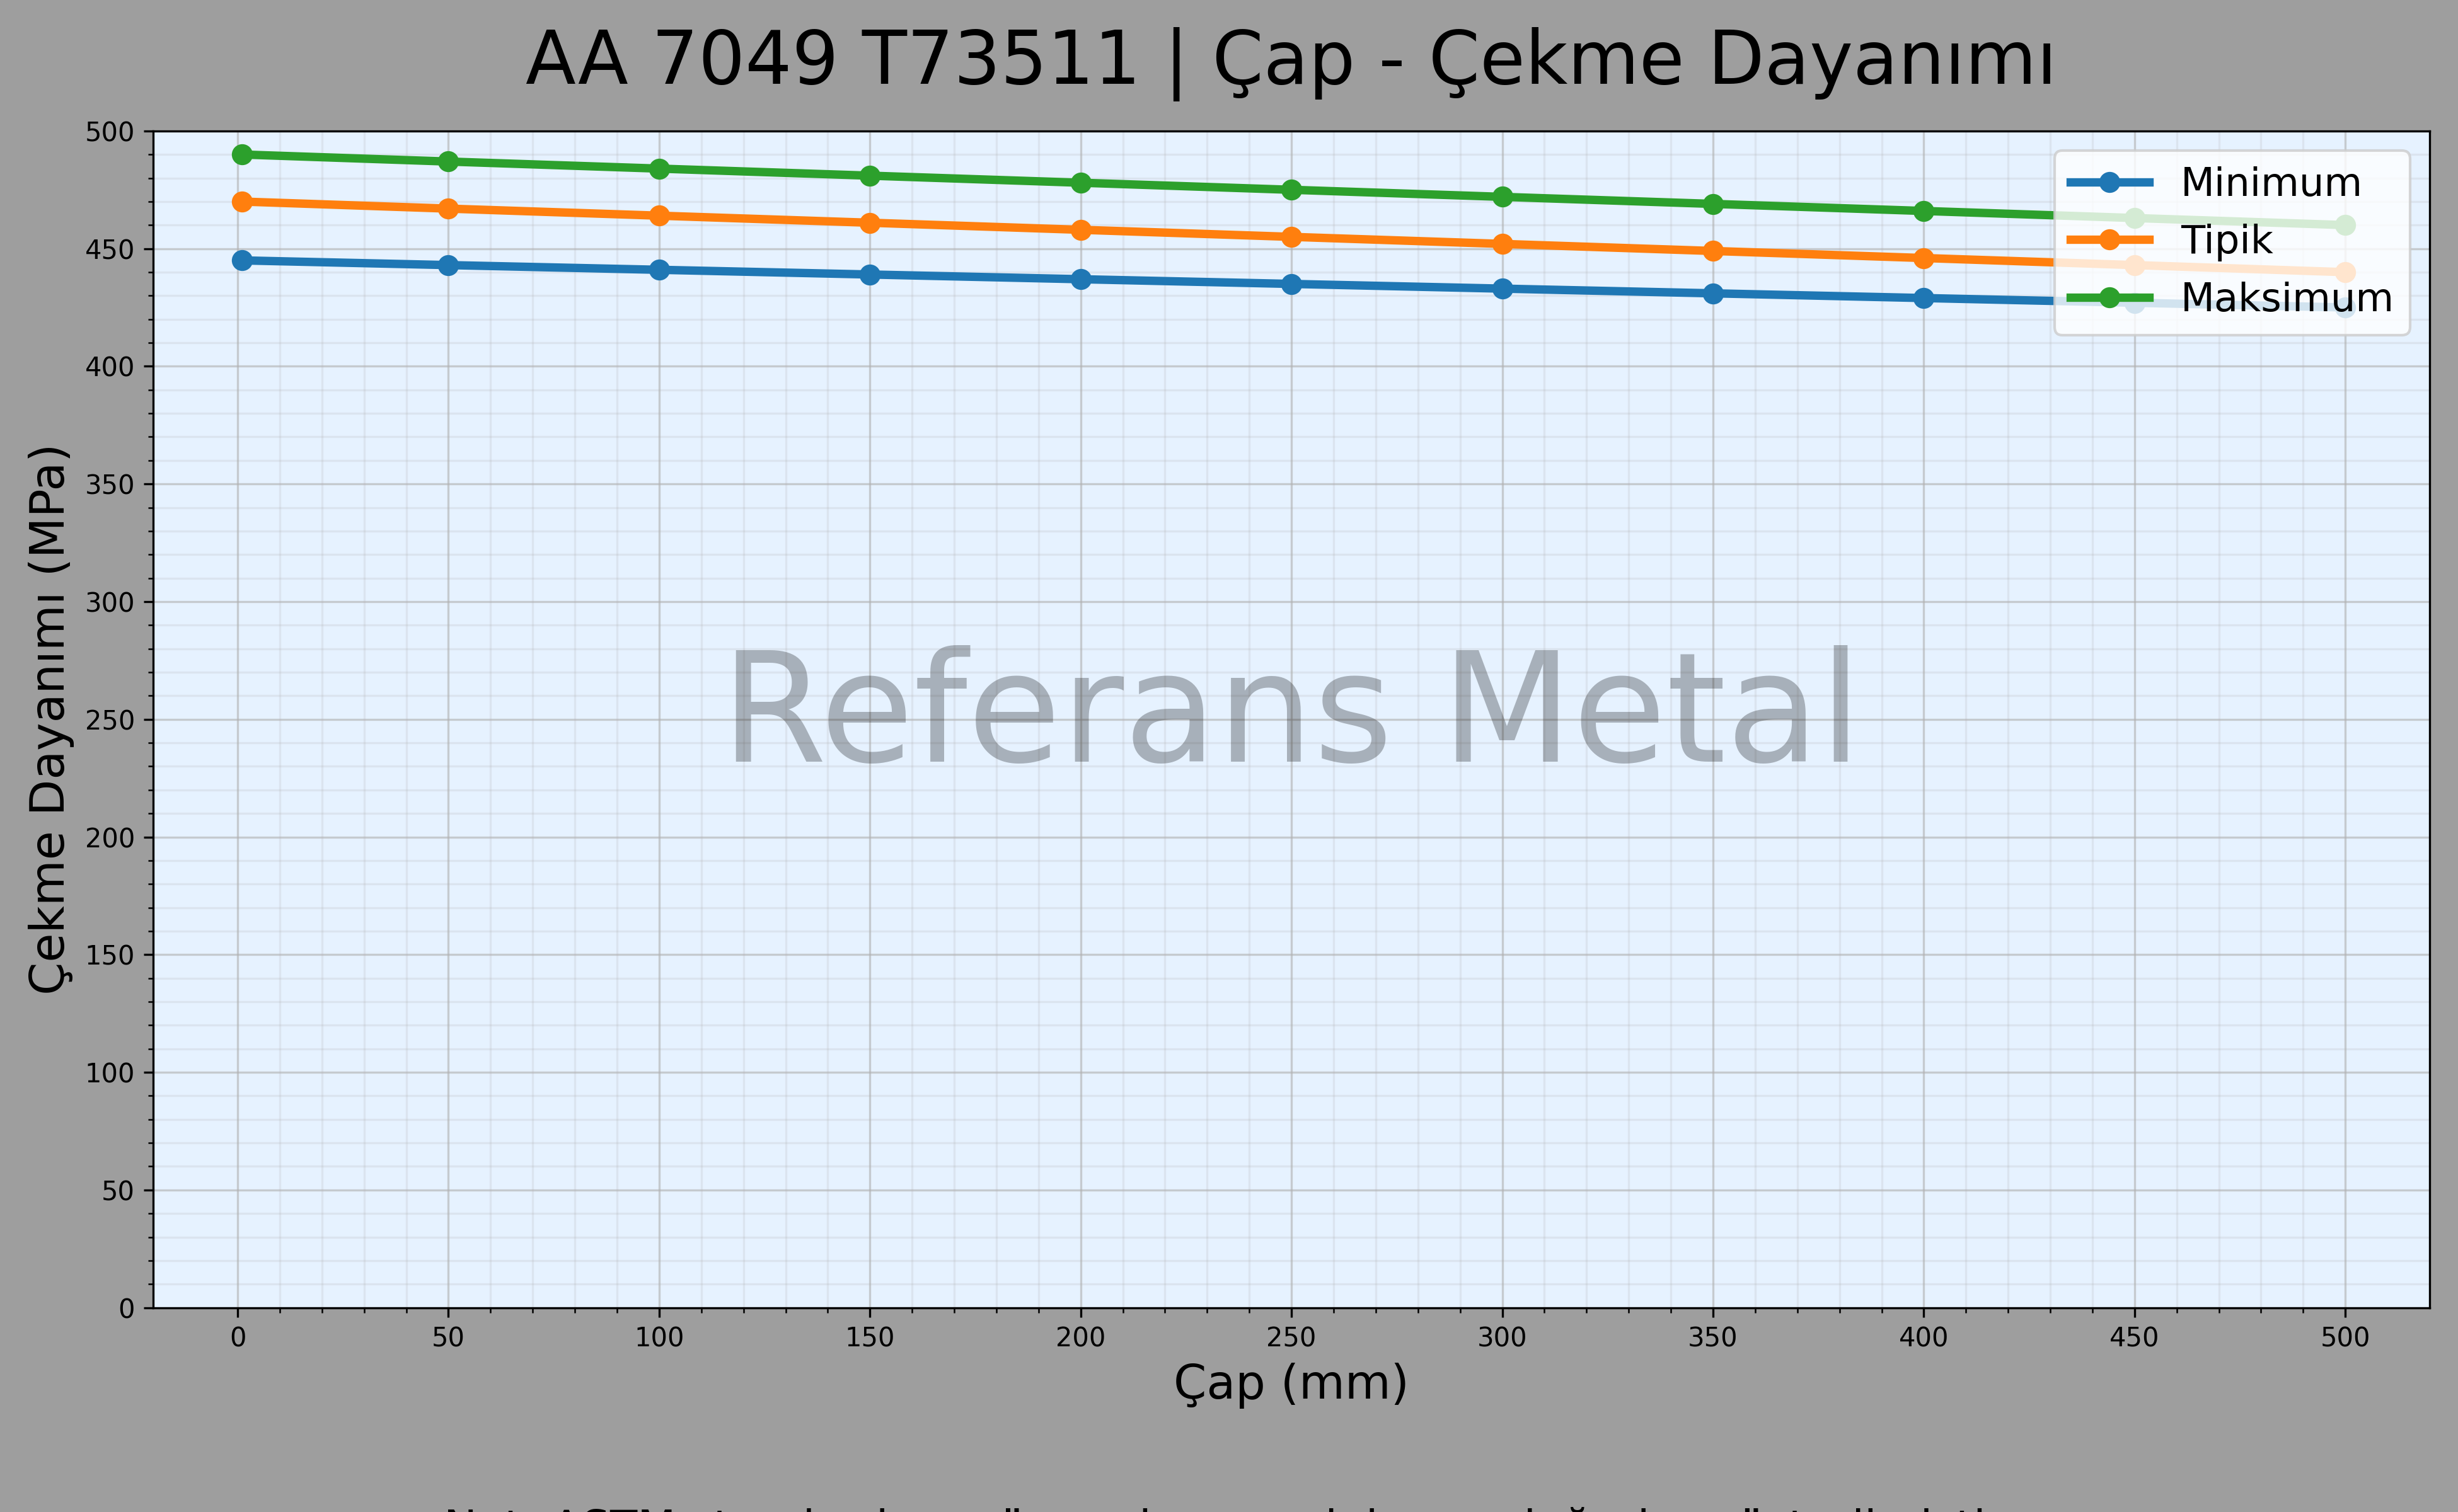
Task: Click the green Maksimum line sample in legend
Action: [2110, 298]
